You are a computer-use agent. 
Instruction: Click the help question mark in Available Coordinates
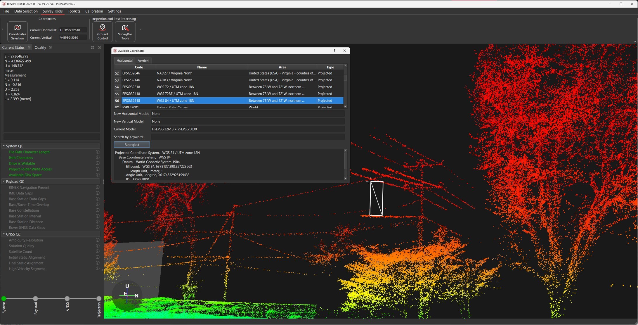tap(334, 51)
